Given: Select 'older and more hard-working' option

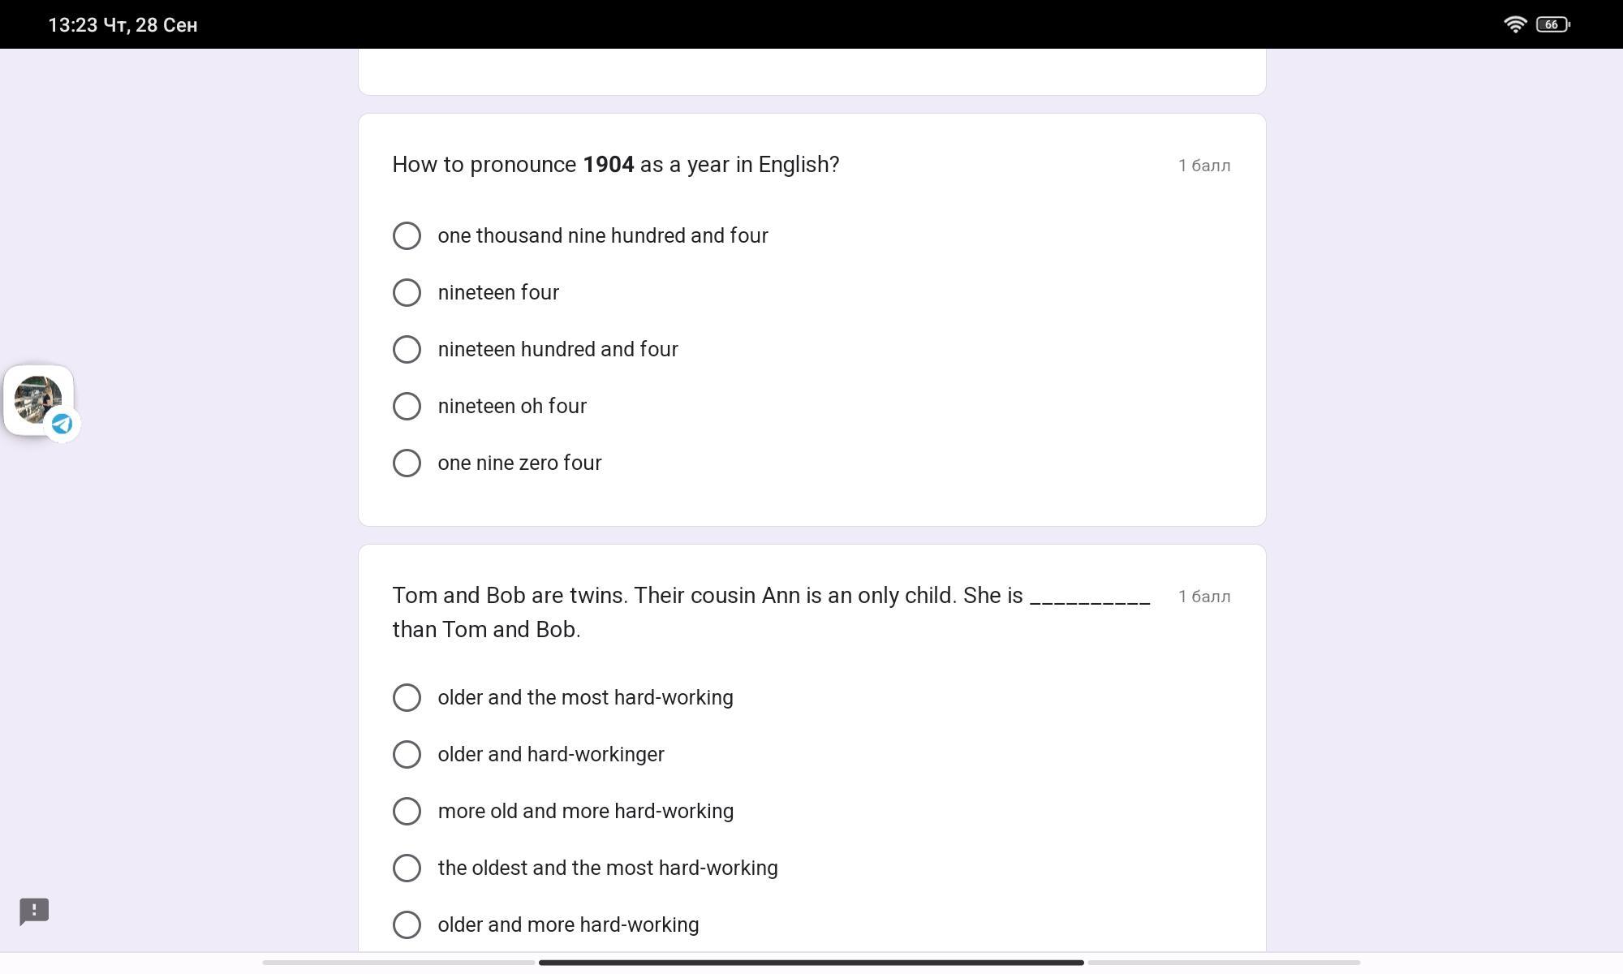Looking at the screenshot, I should [545, 924].
